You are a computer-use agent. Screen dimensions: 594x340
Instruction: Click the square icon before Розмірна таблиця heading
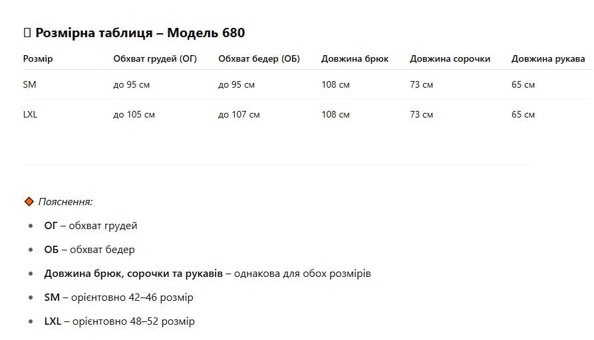point(27,33)
